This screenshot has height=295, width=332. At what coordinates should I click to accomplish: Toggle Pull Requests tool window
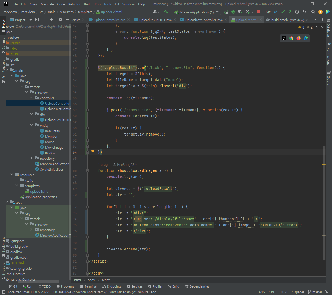(3, 71)
